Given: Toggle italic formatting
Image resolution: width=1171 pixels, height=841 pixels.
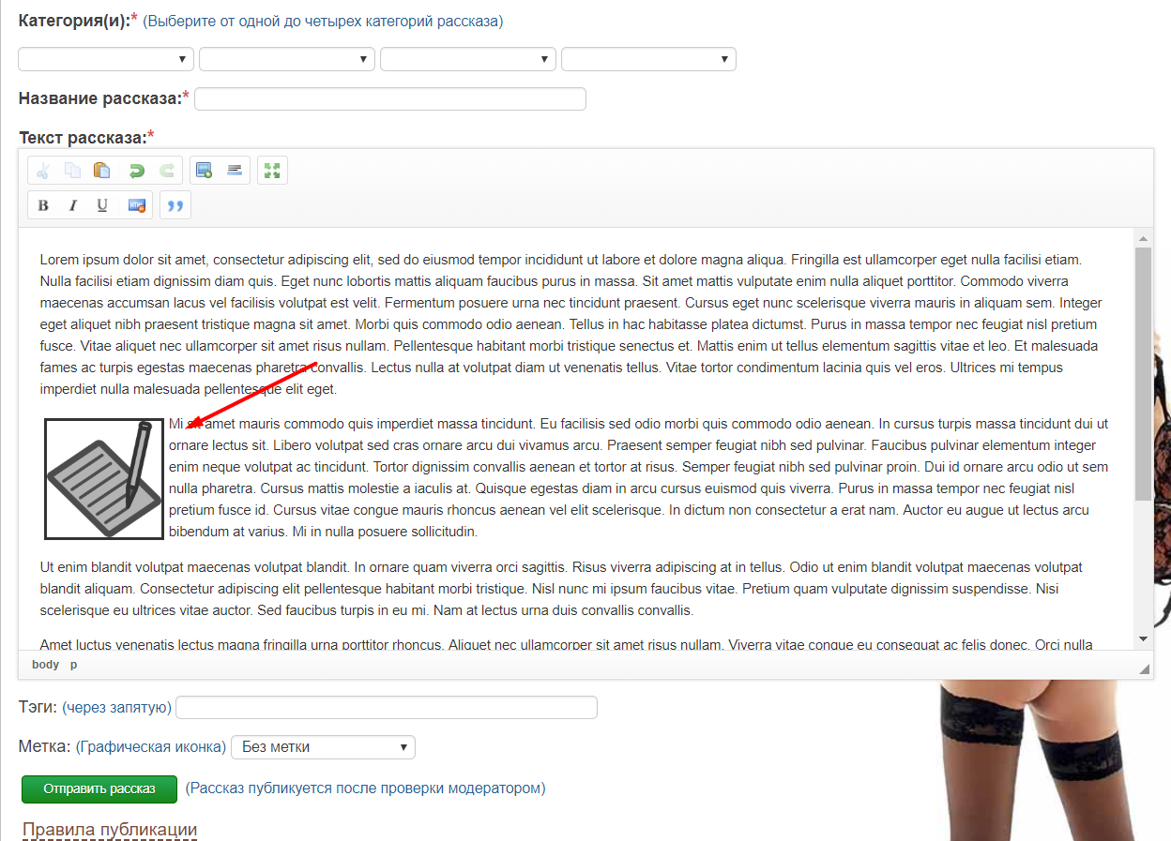Looking at the screenshot, I should [x=72, y=205].
